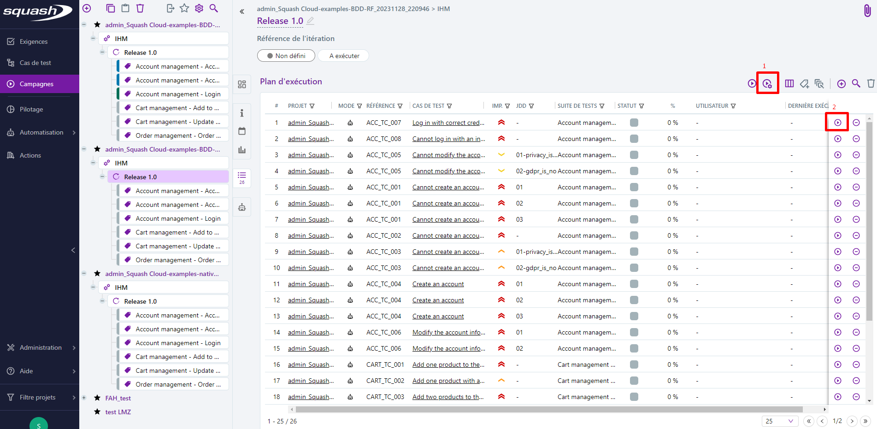Click the status square of row 5
This screenshot has height=429, width=877.
[634, 187]
